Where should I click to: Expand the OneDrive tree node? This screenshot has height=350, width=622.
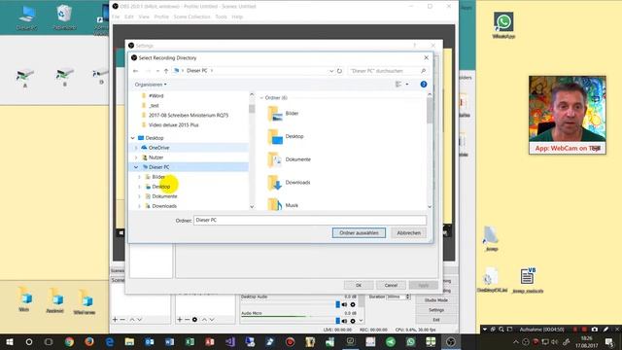pos(136,148)
